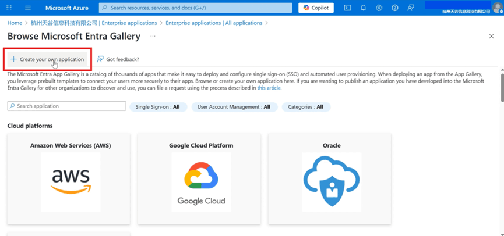Click the vertical scrollbar thumb

click(502, 88)
